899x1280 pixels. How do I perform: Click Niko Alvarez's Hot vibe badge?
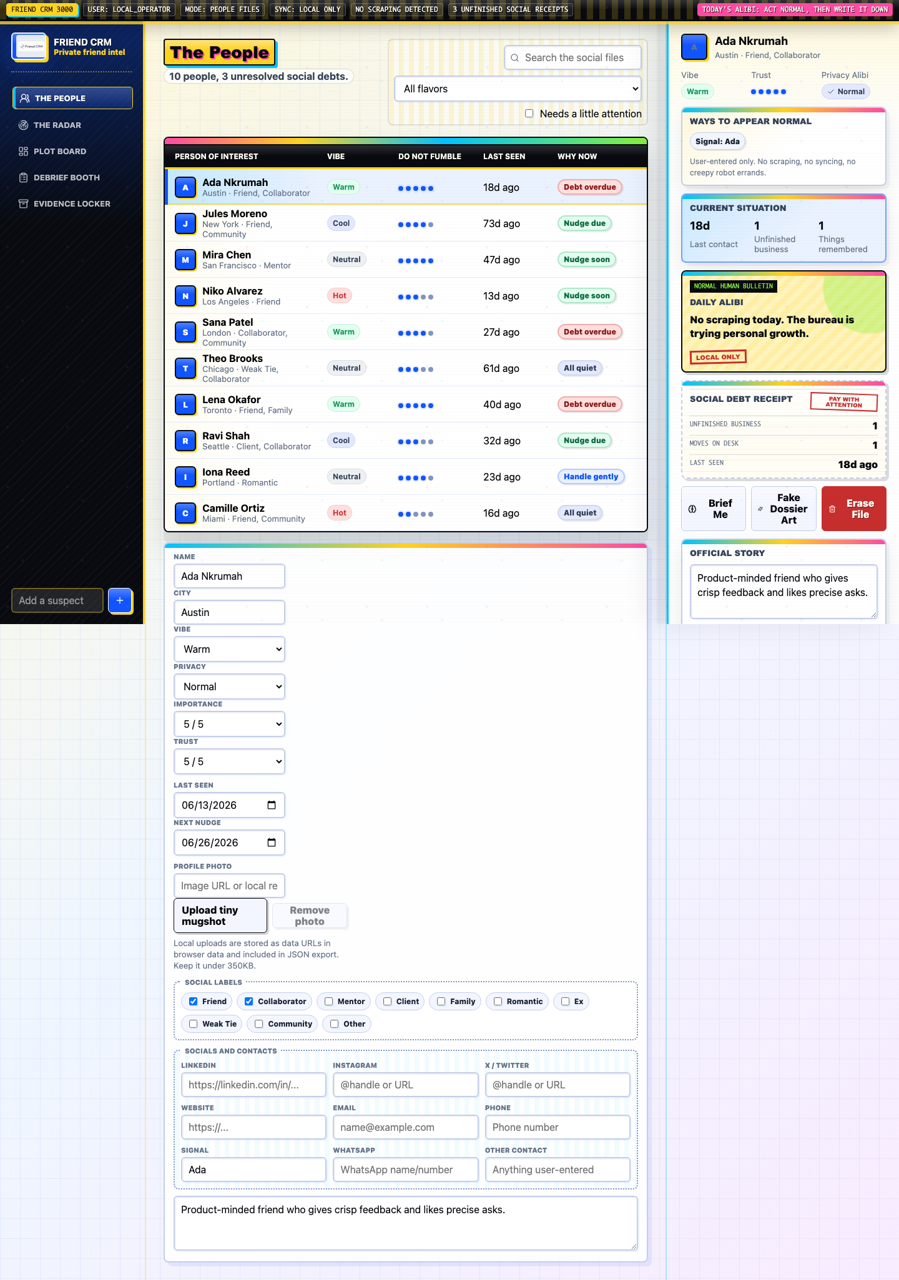coord(340,296)
